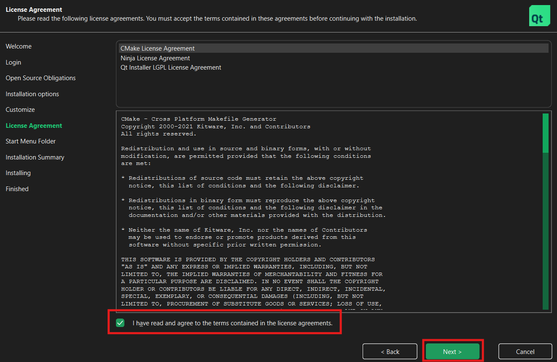Click the Next button
The image size is (557, 362).
coord(452,351)
